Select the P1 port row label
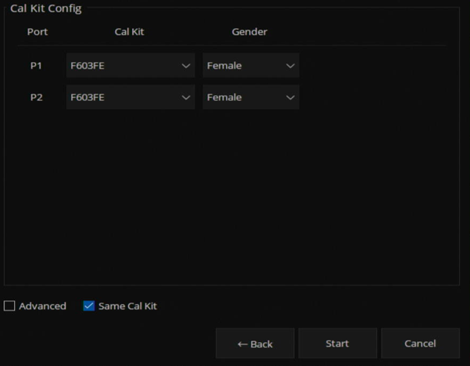470x366 pixels. [x=36, y=65]
